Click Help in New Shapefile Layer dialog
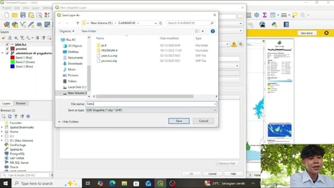 click(233, 174)
